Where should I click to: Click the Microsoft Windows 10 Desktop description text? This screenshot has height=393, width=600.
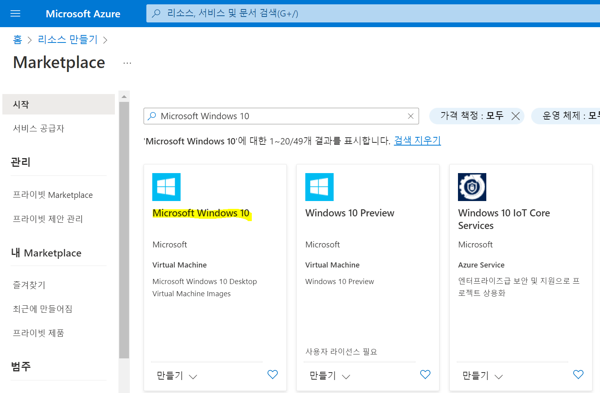click(205, 288)
